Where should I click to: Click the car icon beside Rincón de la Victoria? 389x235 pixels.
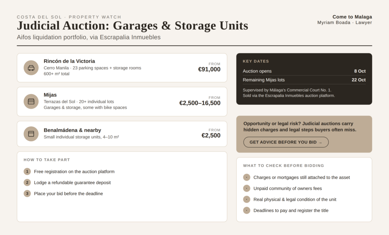[31, 68]
